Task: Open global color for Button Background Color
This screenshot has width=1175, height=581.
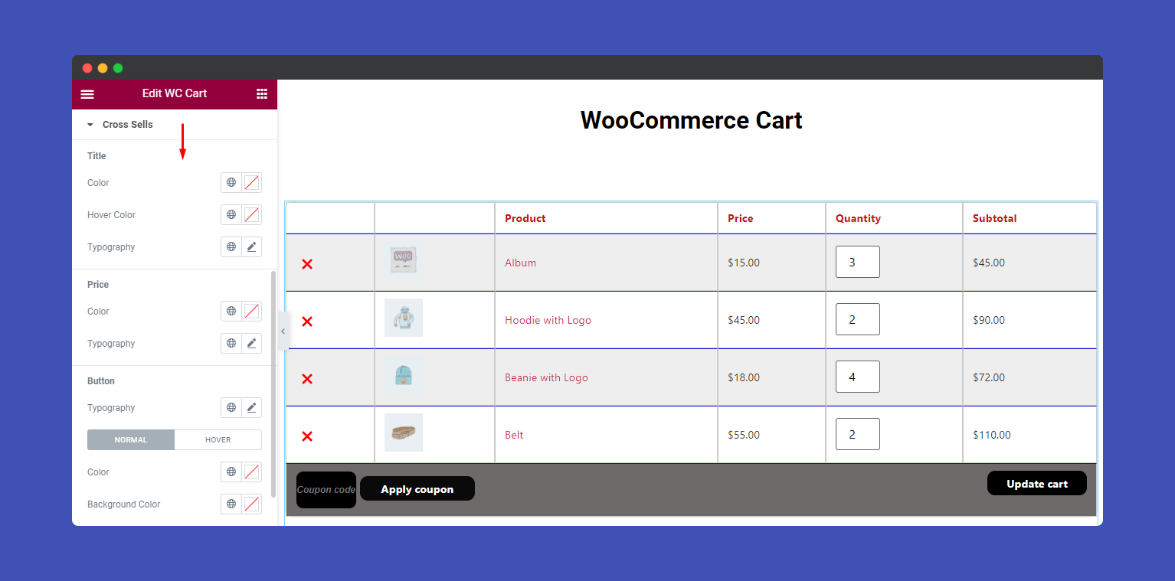Action: 231,504
